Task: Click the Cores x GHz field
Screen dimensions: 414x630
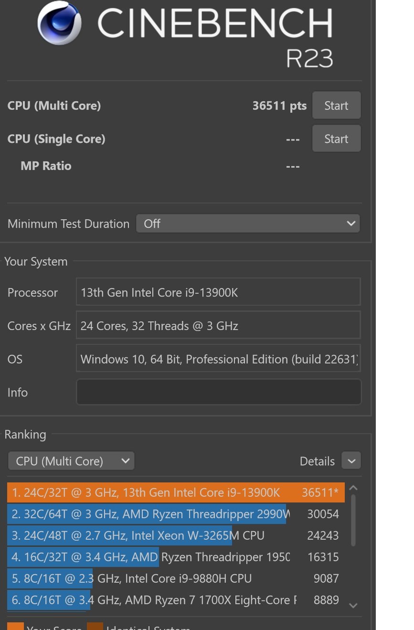Action: 218,326
